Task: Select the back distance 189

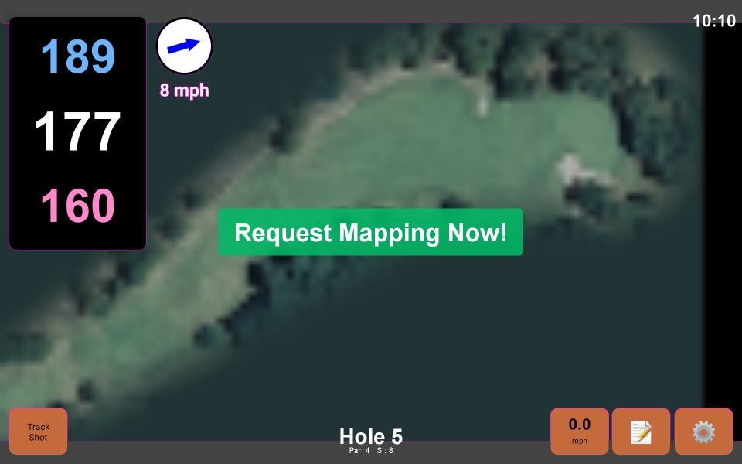Action: [x=75, y=58]
